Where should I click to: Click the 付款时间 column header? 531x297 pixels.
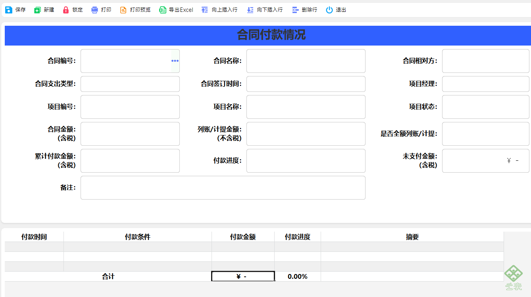point(34,237)
